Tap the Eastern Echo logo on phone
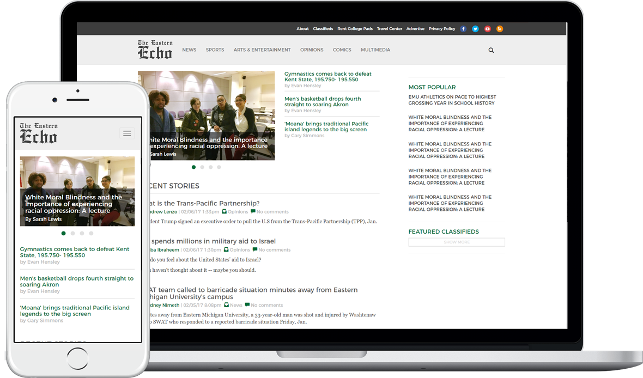 coord(39,133)
